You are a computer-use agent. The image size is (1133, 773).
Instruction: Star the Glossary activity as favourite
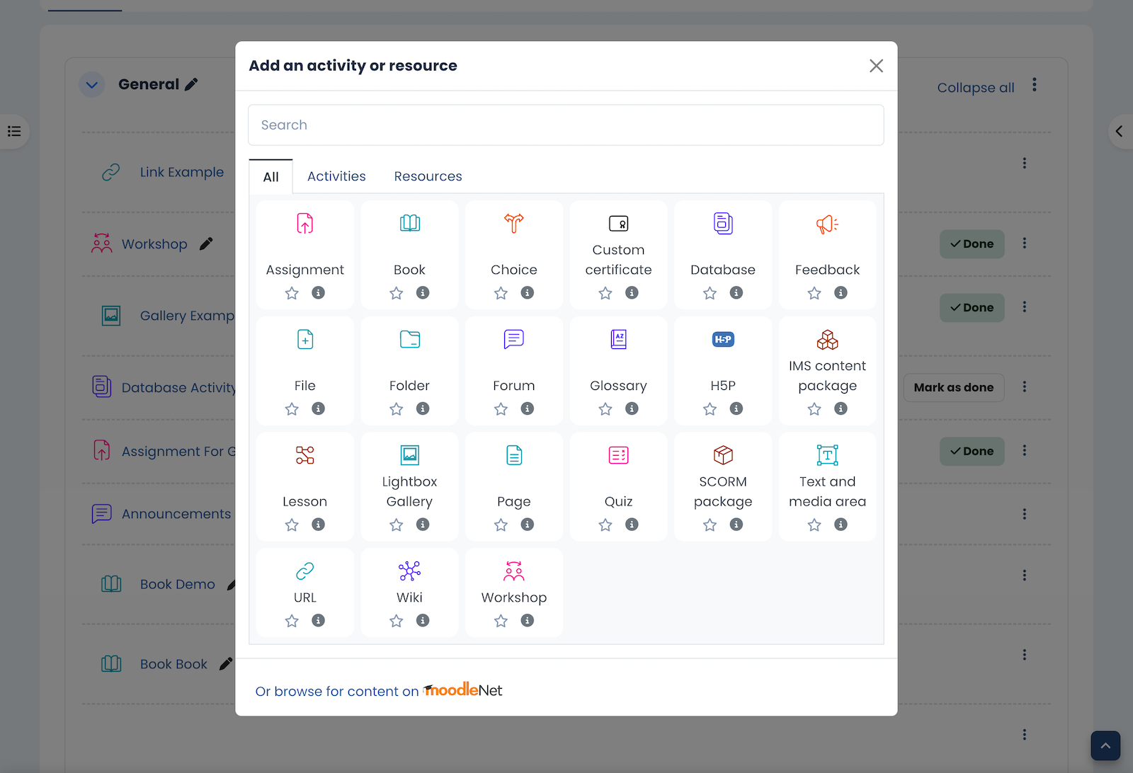point(605,409)
